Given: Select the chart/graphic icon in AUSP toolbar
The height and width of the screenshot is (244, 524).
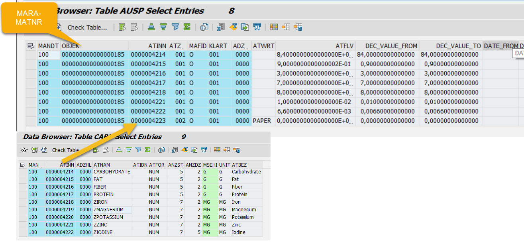Looking at the screenshot, I should point(205,27).
